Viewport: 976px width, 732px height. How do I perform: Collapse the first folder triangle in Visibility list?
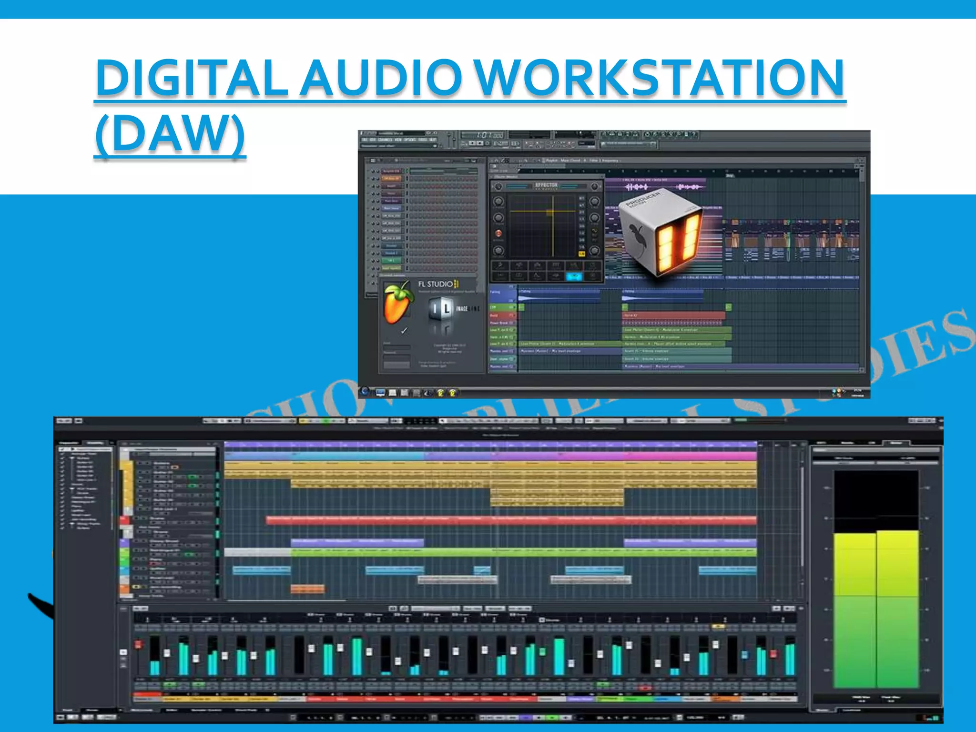(x=73, y=457)
